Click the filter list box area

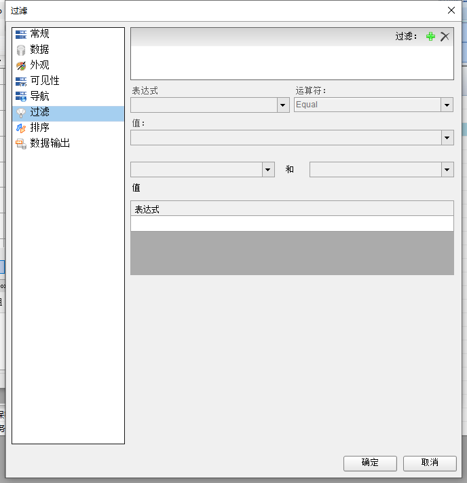pos(292,63)
